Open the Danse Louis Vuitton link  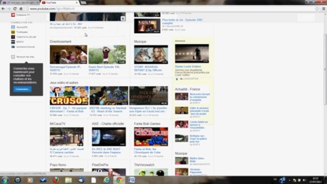188,66
